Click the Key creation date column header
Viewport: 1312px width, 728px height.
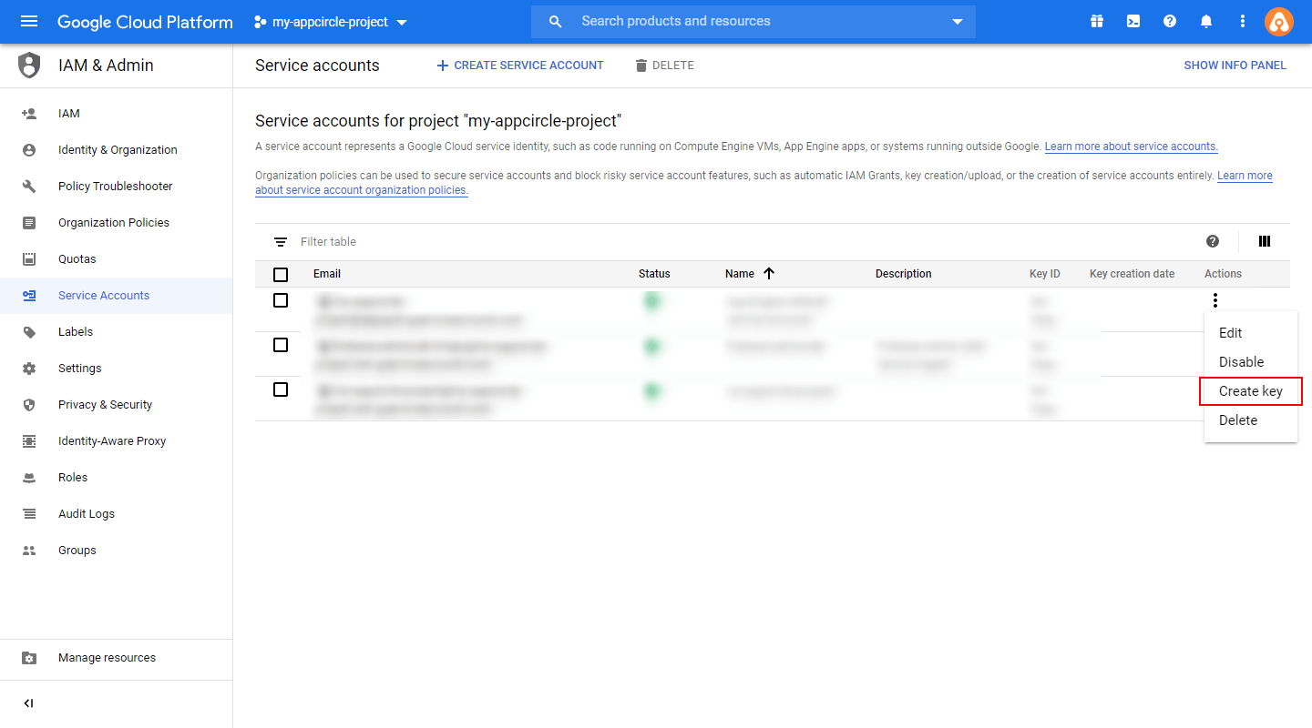[1133, 274]
